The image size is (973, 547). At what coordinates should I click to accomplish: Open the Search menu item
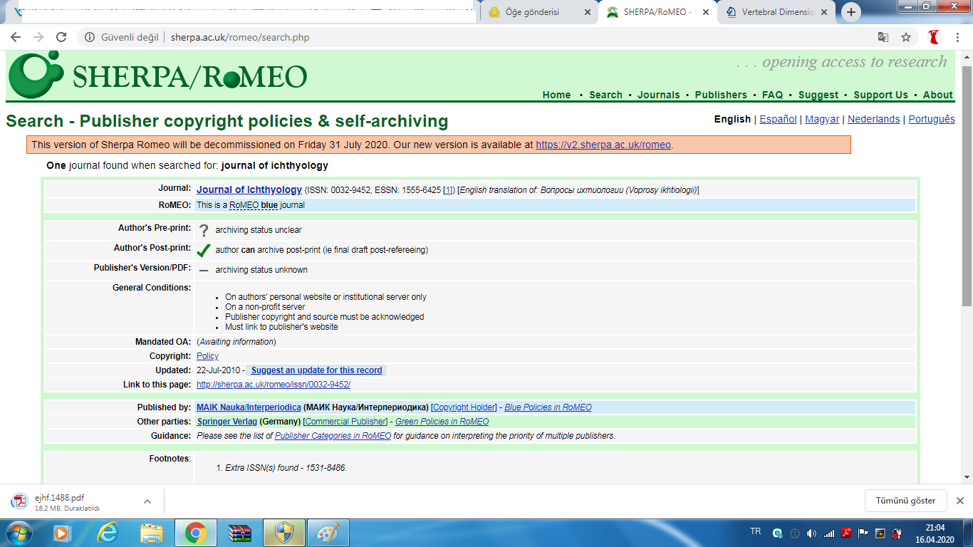tap(605, 95)
